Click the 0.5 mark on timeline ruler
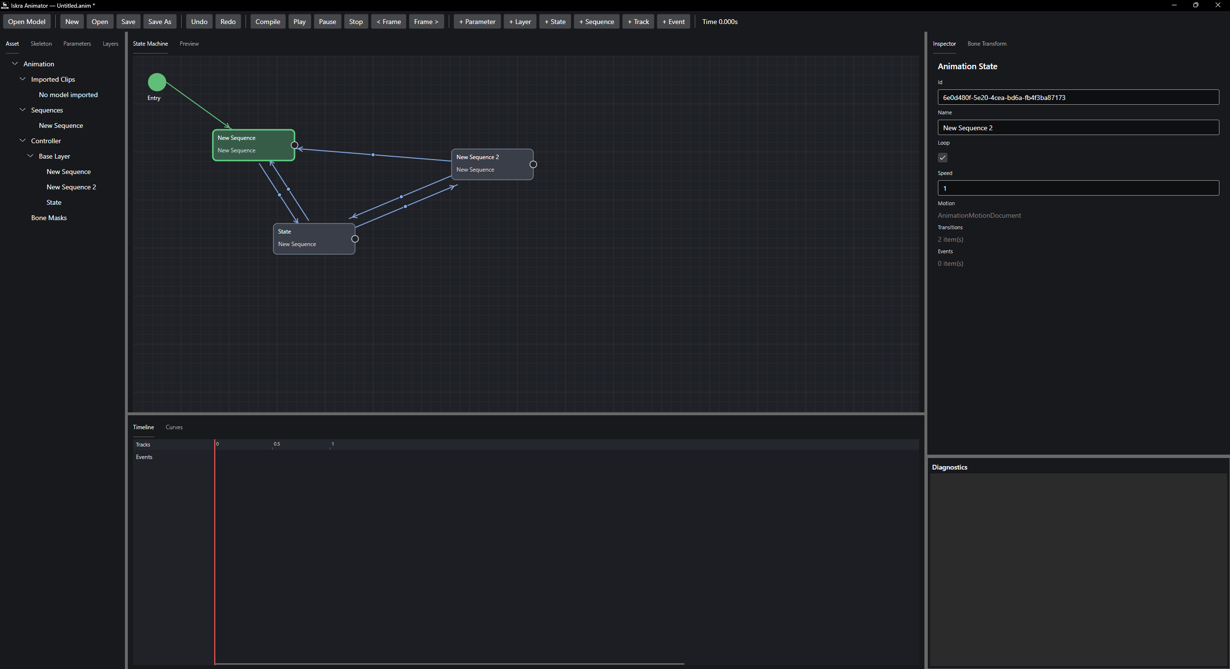 [276, 444]
